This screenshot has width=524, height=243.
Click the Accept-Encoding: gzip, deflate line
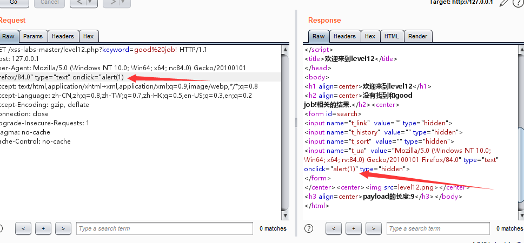click(x=44, y=105)
